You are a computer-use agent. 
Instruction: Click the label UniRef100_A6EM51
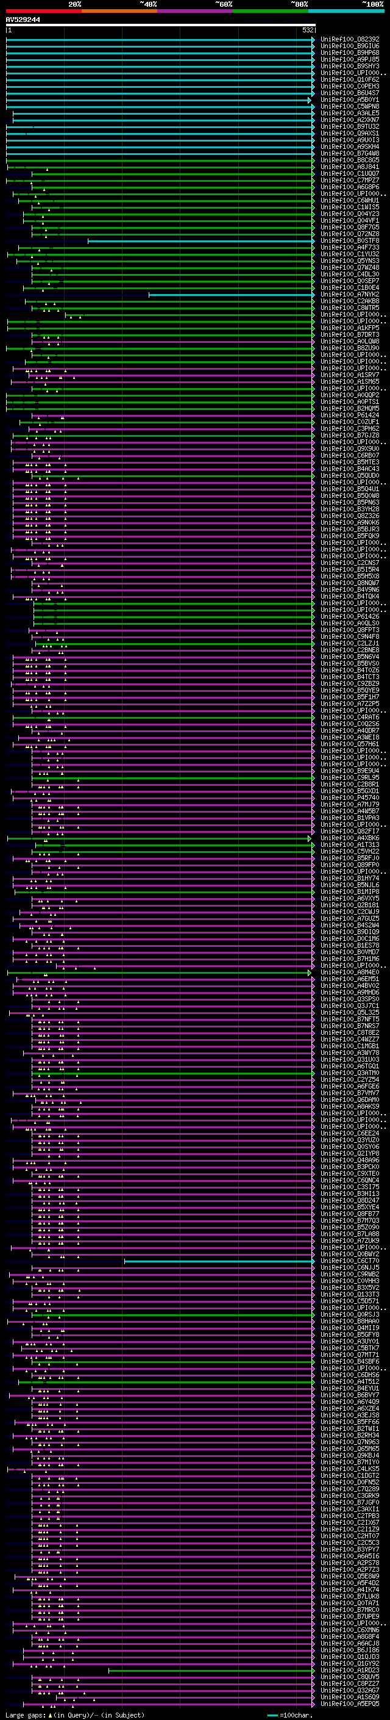[350, 979]
